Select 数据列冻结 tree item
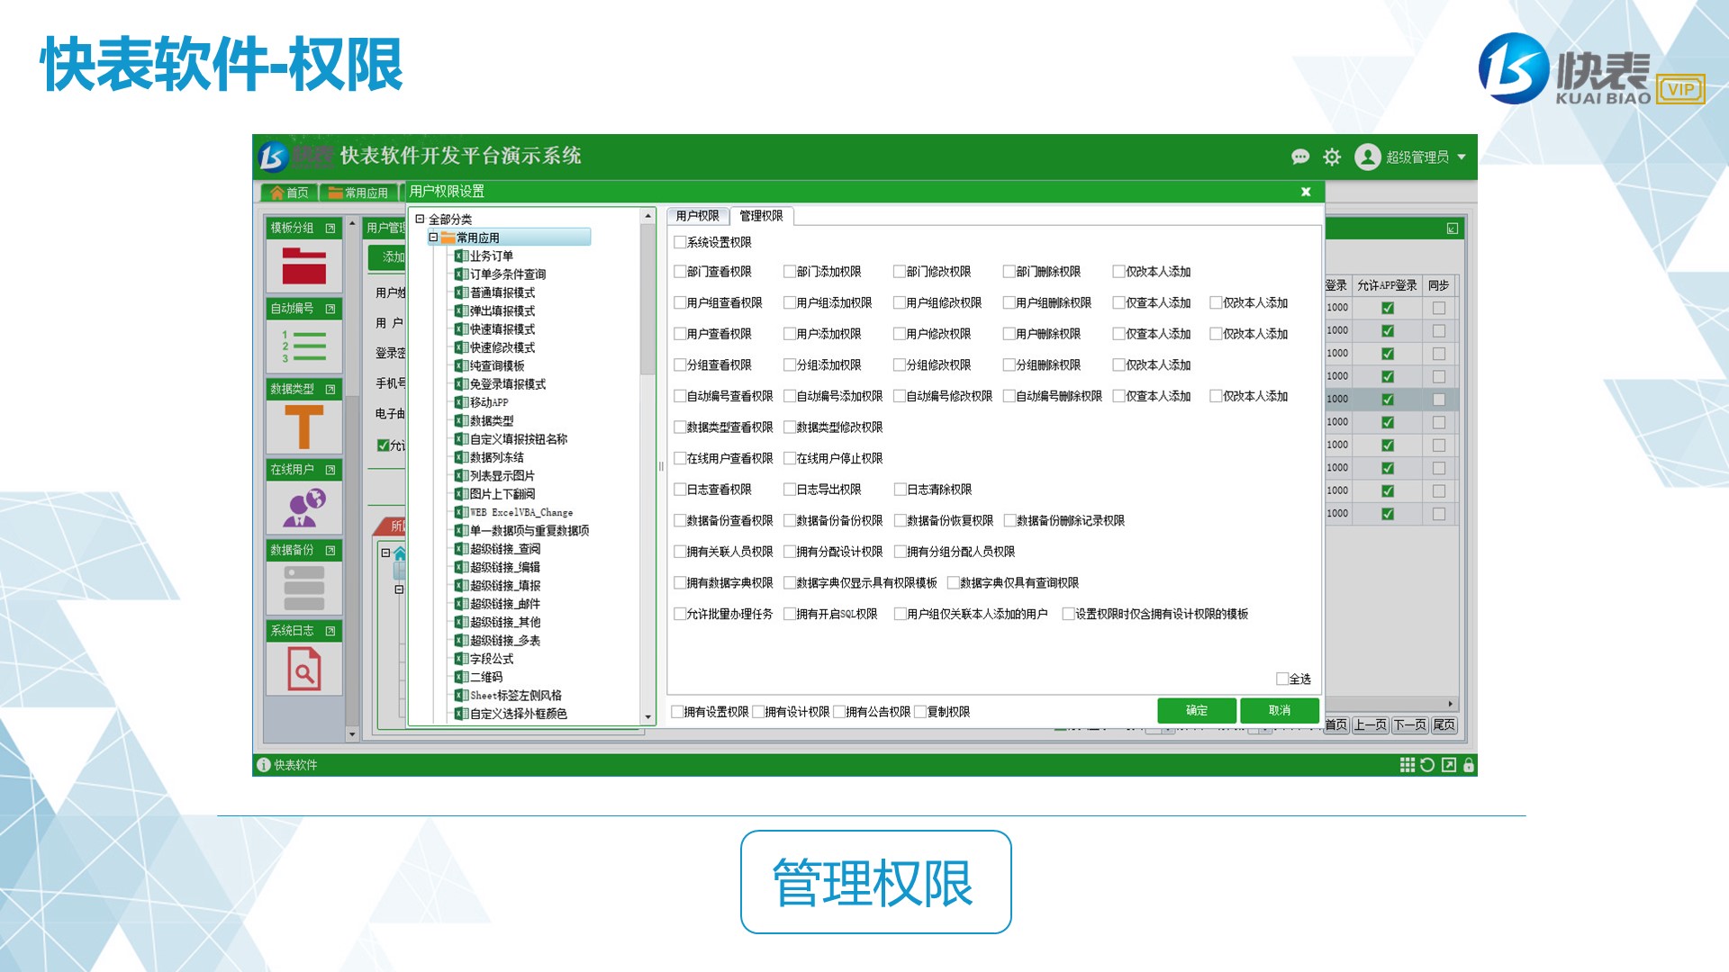 click(497, 457)
